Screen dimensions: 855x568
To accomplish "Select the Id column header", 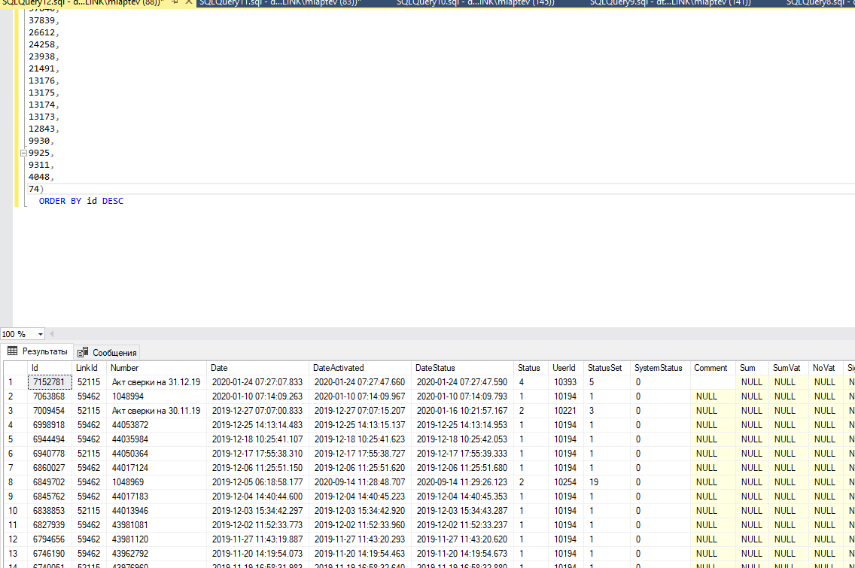I will (x=50, y=368).
